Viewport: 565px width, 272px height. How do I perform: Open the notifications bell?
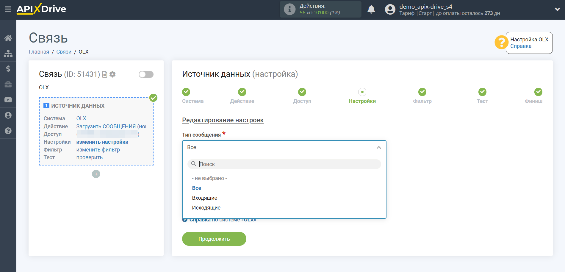click(371, 10)
